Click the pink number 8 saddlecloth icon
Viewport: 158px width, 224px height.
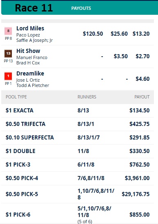8,31
